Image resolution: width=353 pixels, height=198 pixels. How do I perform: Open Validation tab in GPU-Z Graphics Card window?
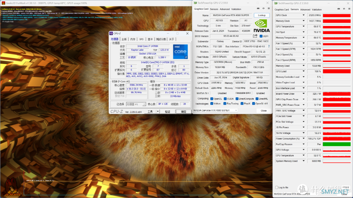pyautogui.click(x=236, y=9)
